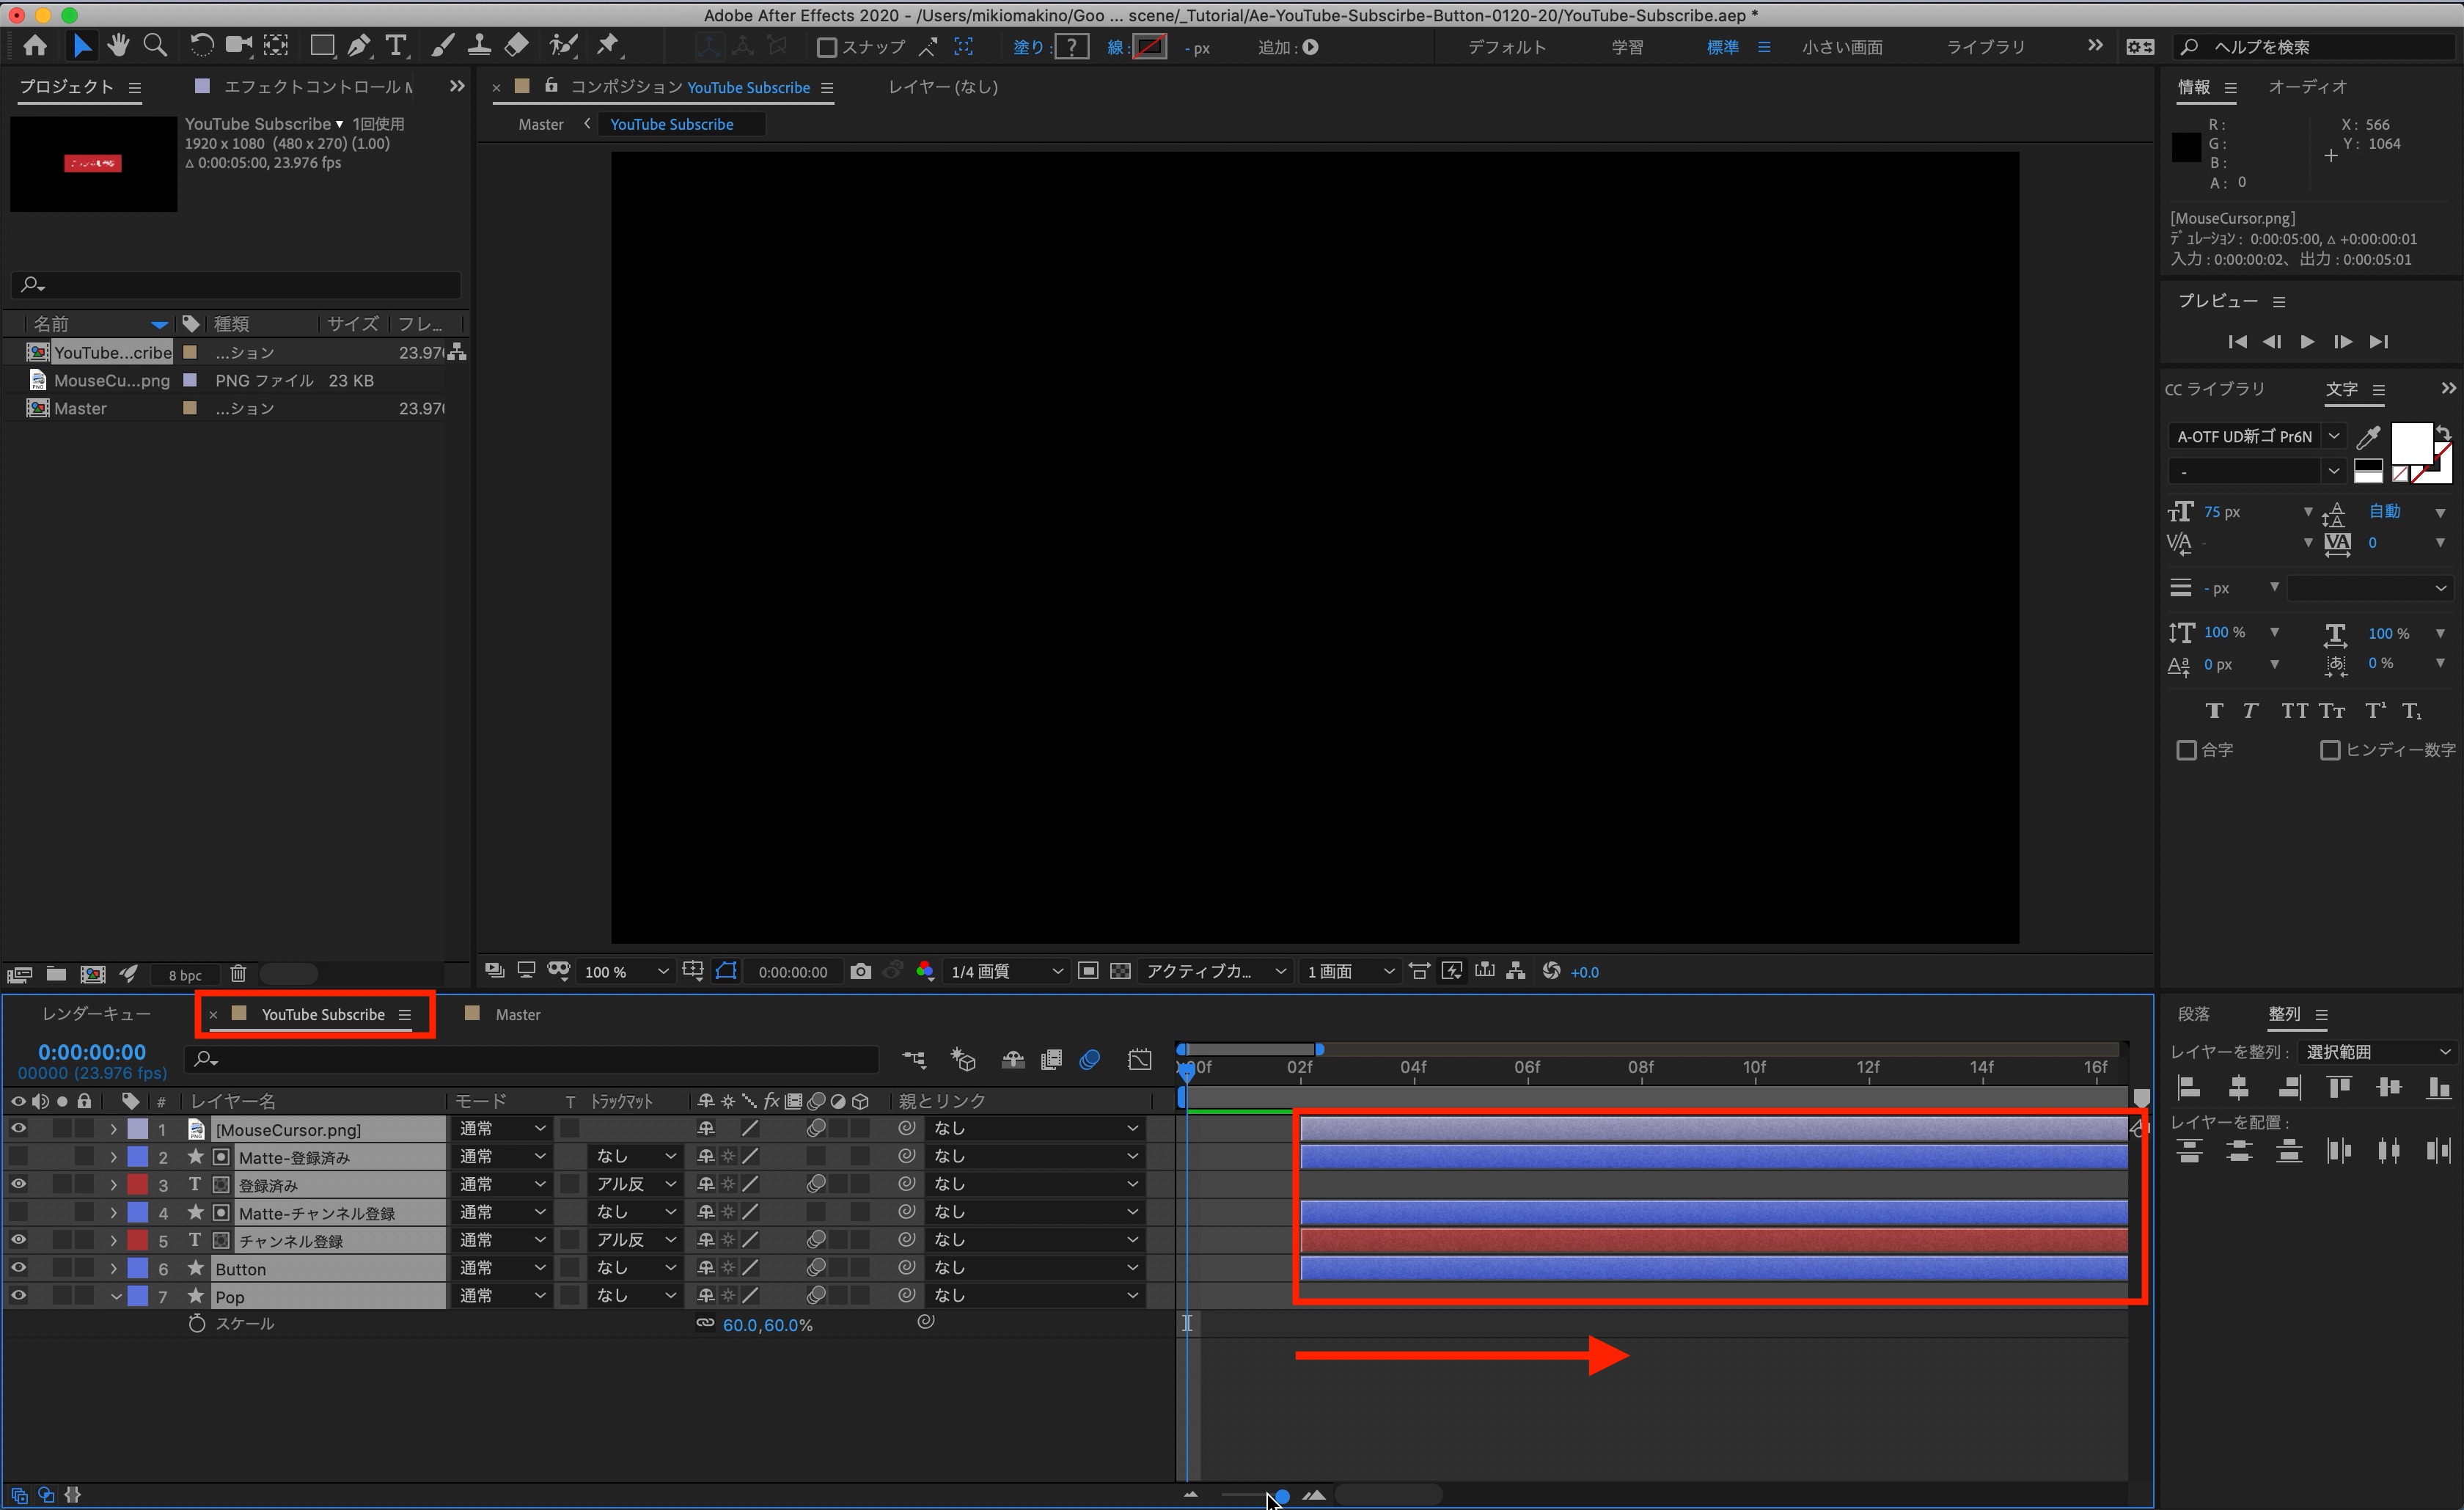Expand the 登録済み layer properties
This screenshot has width=2464, height=1510.
click(x=114, y=1185)
